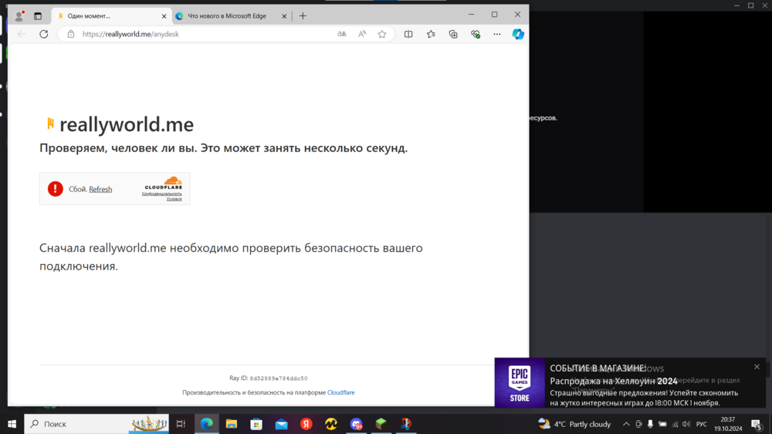Open Discord from taskbar

click(x=356, y=424)
